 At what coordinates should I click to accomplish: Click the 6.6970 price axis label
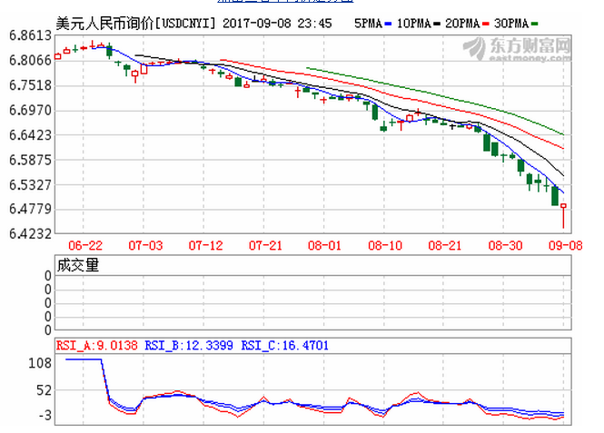31,111
